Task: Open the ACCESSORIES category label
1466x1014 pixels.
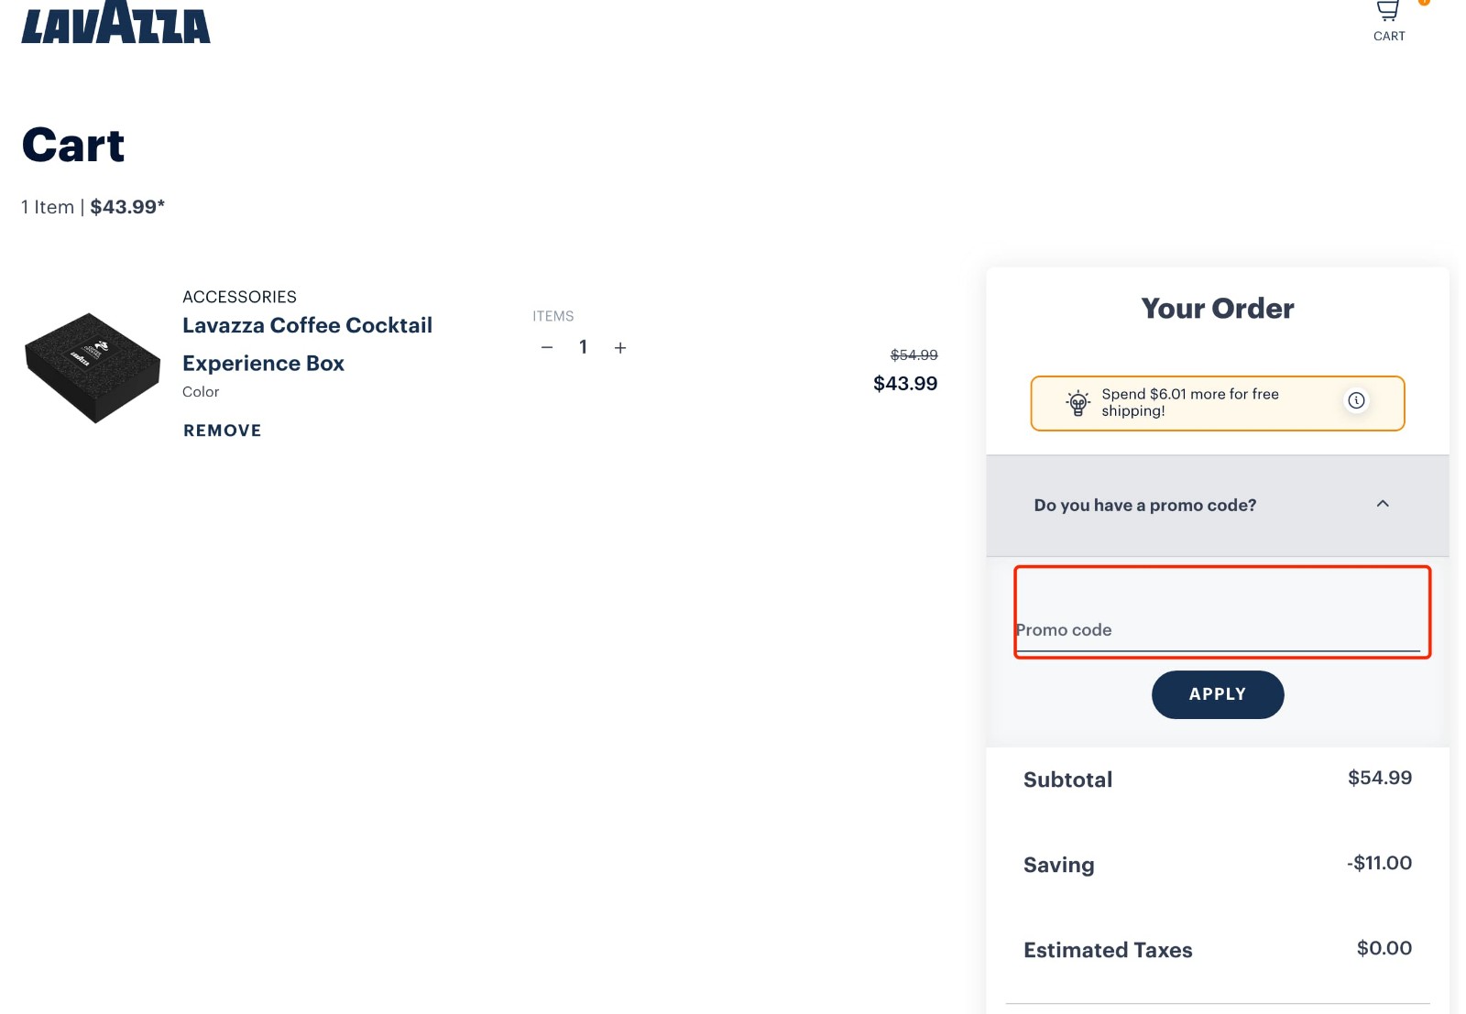Action: (x=239, y=296)
